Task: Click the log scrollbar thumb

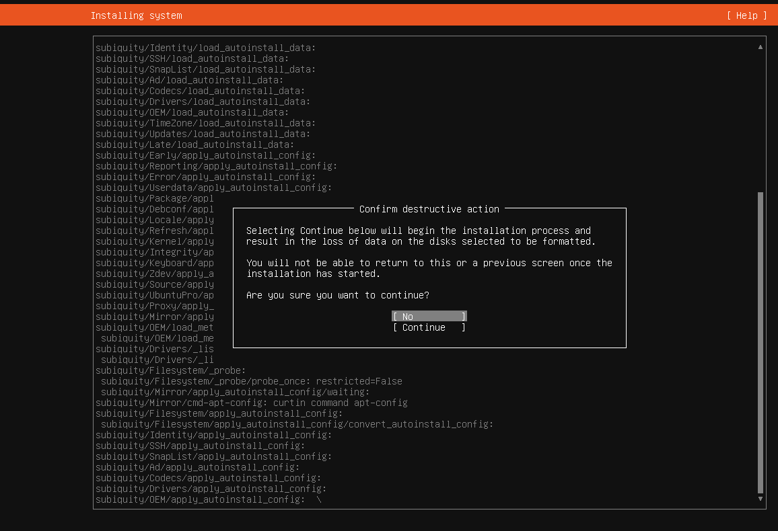Action: pyautogui.click(x=761, y=343)
